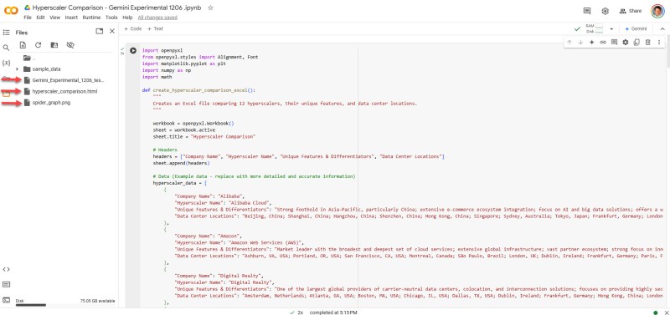Image resolution: width=670 pixels, height=315 pixels.
Task: Open the terminal icon in left sidebar
Action: (x=6, y=300)
